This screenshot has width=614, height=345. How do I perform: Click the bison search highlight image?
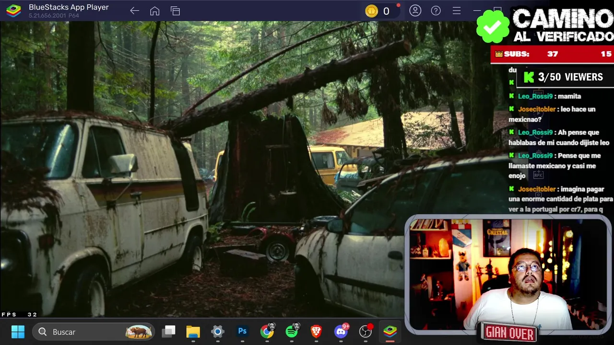click(139, 332)
